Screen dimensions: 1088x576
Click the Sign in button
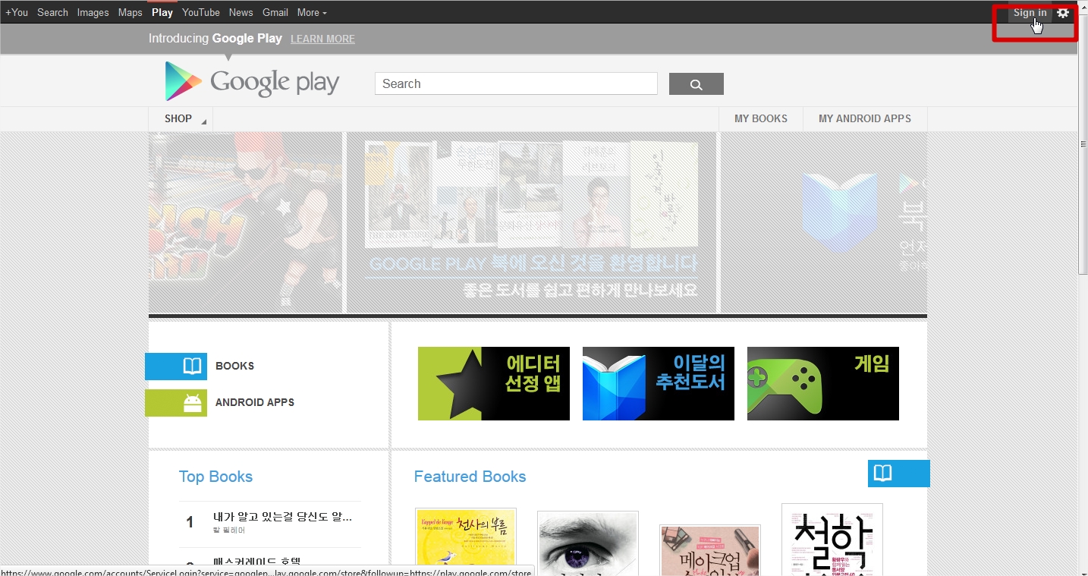point(1030,13)
